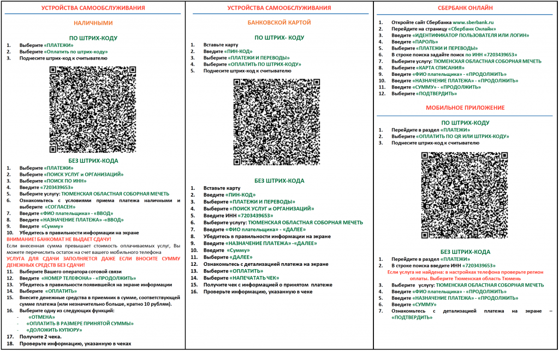559x351 pixels.
Task: Click the step Введите ИНН «7203439653» in card column
Action: pos(239,216)
